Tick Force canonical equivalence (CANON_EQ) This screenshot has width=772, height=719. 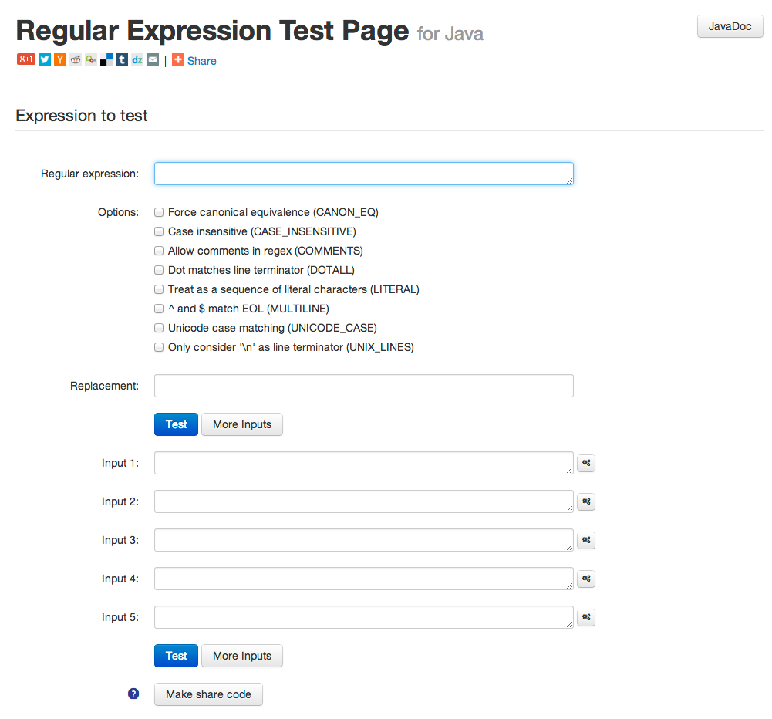point(159,212)
